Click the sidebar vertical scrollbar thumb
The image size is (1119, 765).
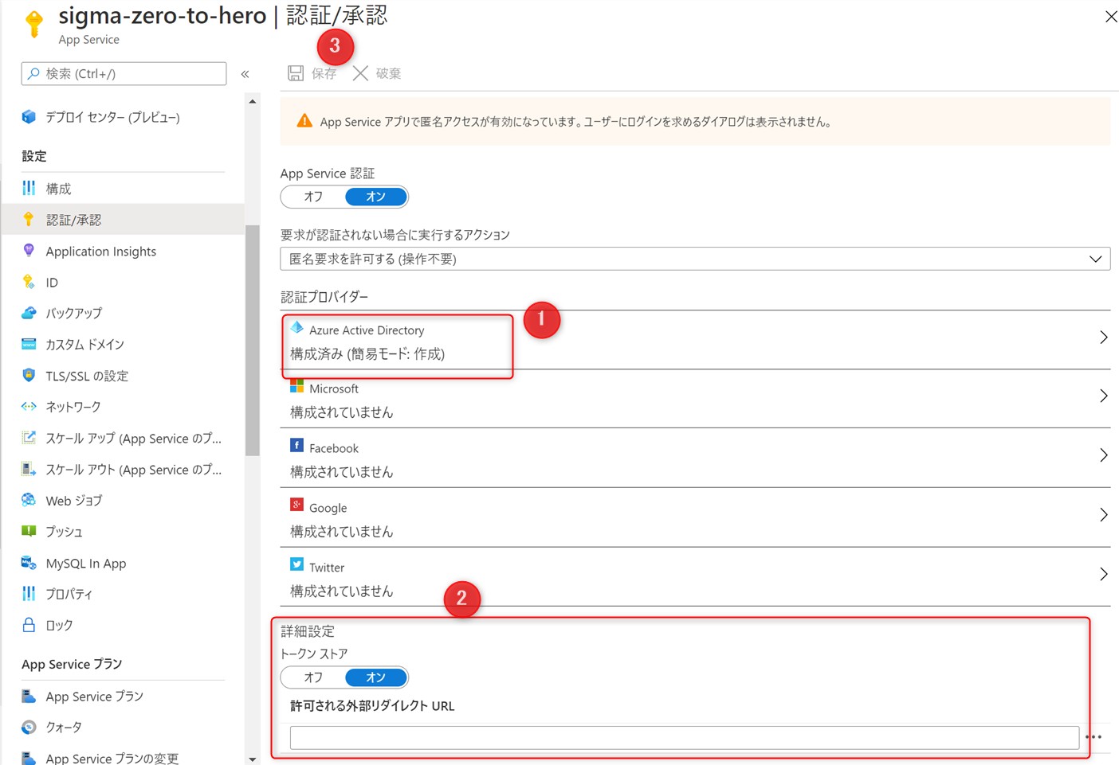[x=253, y=341]
